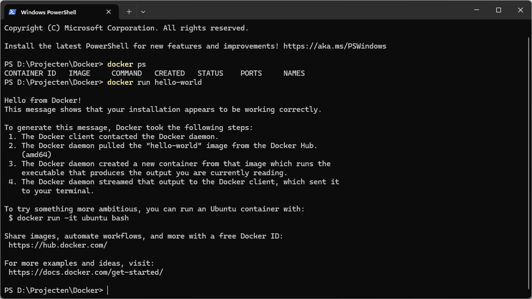This screenshot has width=532, height=299.
Task: Open a new tab with the plus button
Action: pos(129,12)
